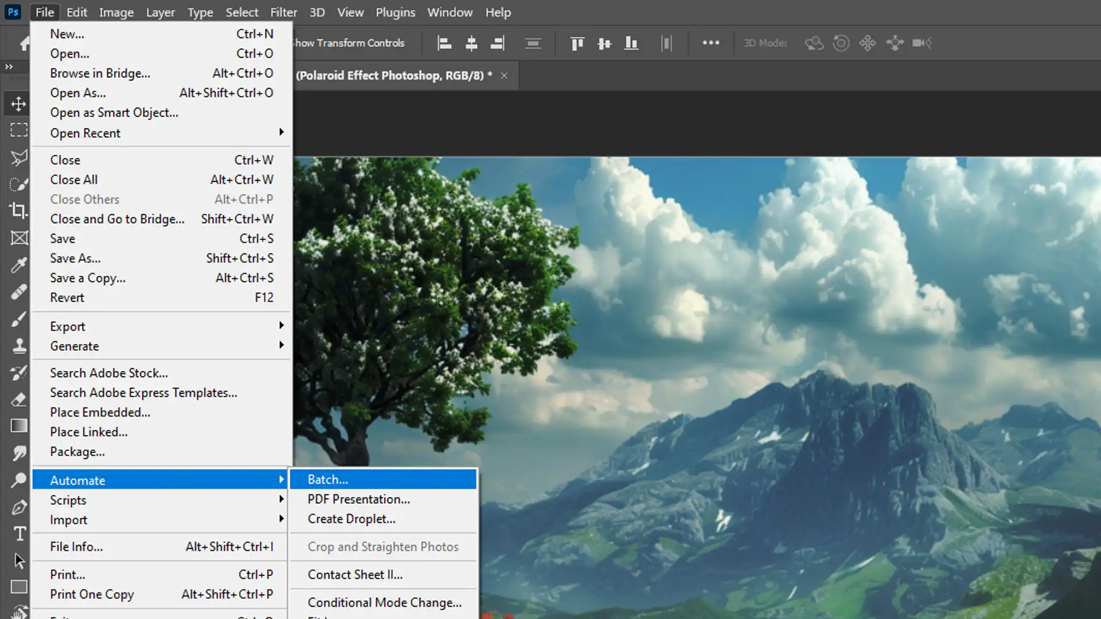Select the Rectangular Marquee tool
Screen dimensions: 1101x619
pyautogui.click(x=18, y=130)
